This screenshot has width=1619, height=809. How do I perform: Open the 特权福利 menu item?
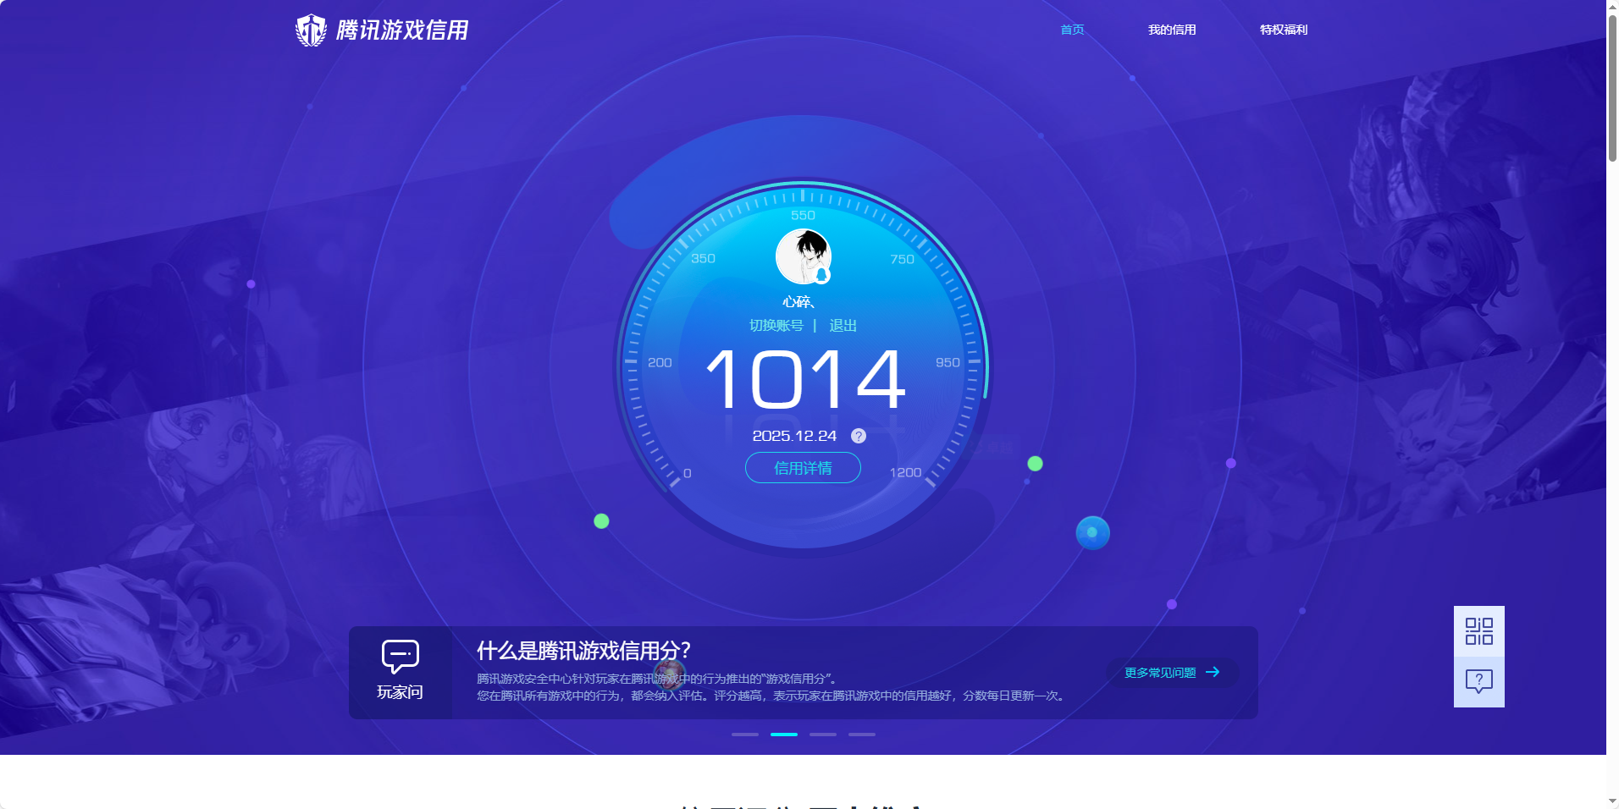(x=1283, y=30)
